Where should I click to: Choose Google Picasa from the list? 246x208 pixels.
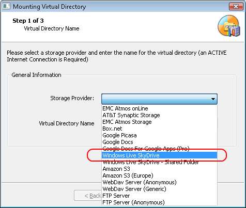(x=159, y=135)
